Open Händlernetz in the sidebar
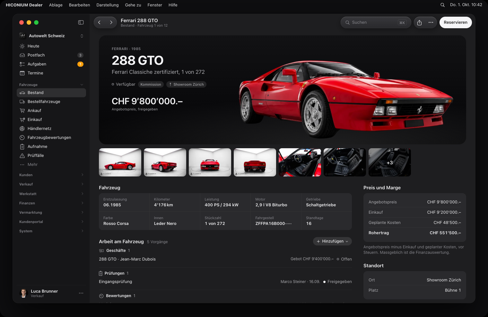The height and width of the screenshot is (317, 488). pyautogui.click(x=51, y=129)
